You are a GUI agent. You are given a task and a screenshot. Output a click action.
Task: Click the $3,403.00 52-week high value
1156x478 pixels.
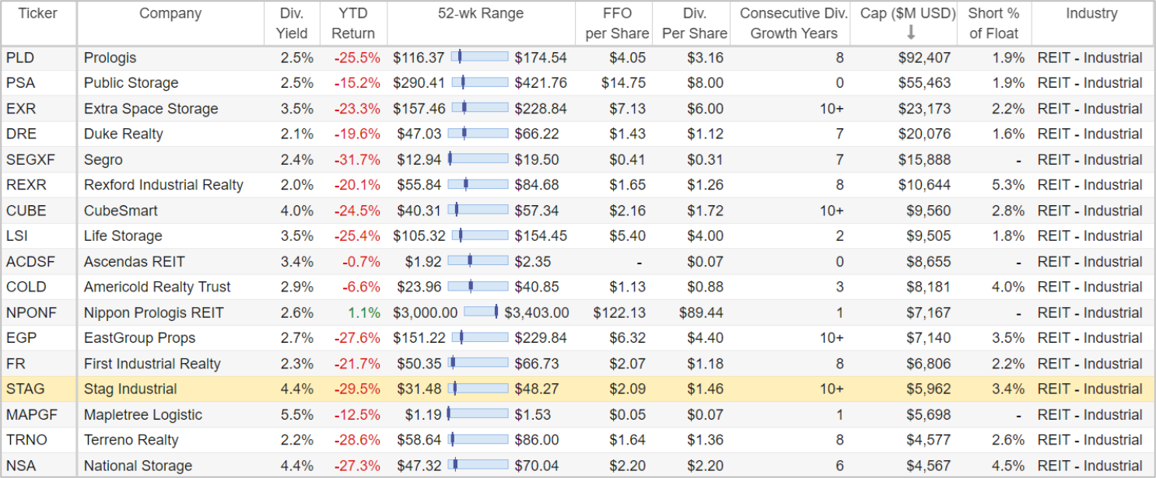537,312
